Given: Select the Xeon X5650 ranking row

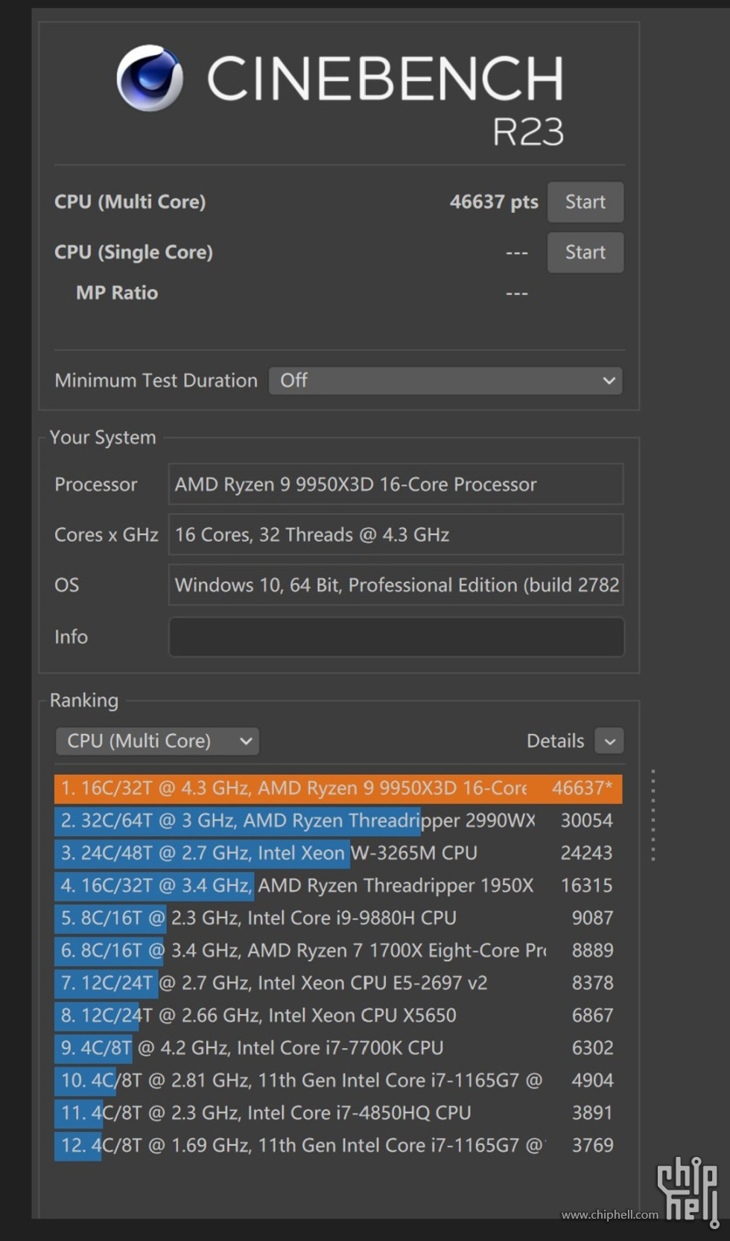Looking at the screenshot, I should pos(338,1015).
